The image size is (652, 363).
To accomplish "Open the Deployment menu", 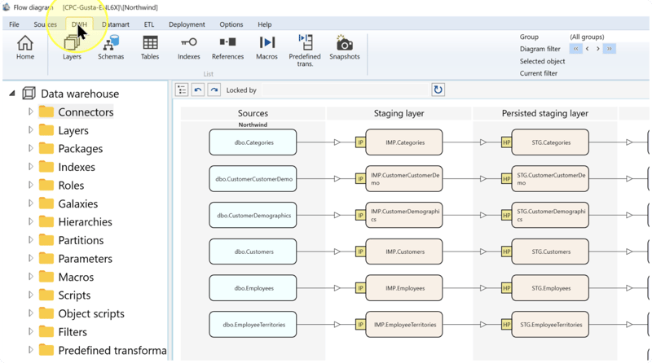I will [x=187, y=24].
